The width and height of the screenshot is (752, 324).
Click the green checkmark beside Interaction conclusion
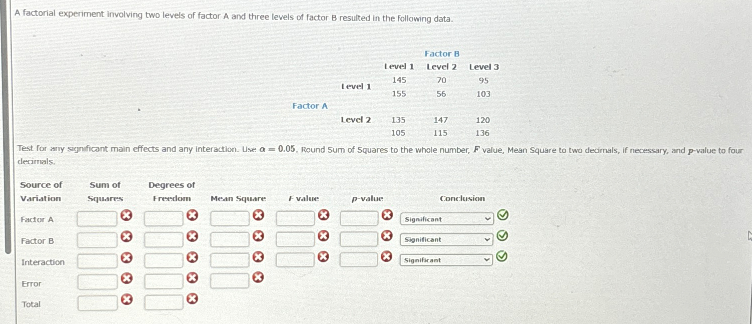pyautogui.click(x=501, y=257)
